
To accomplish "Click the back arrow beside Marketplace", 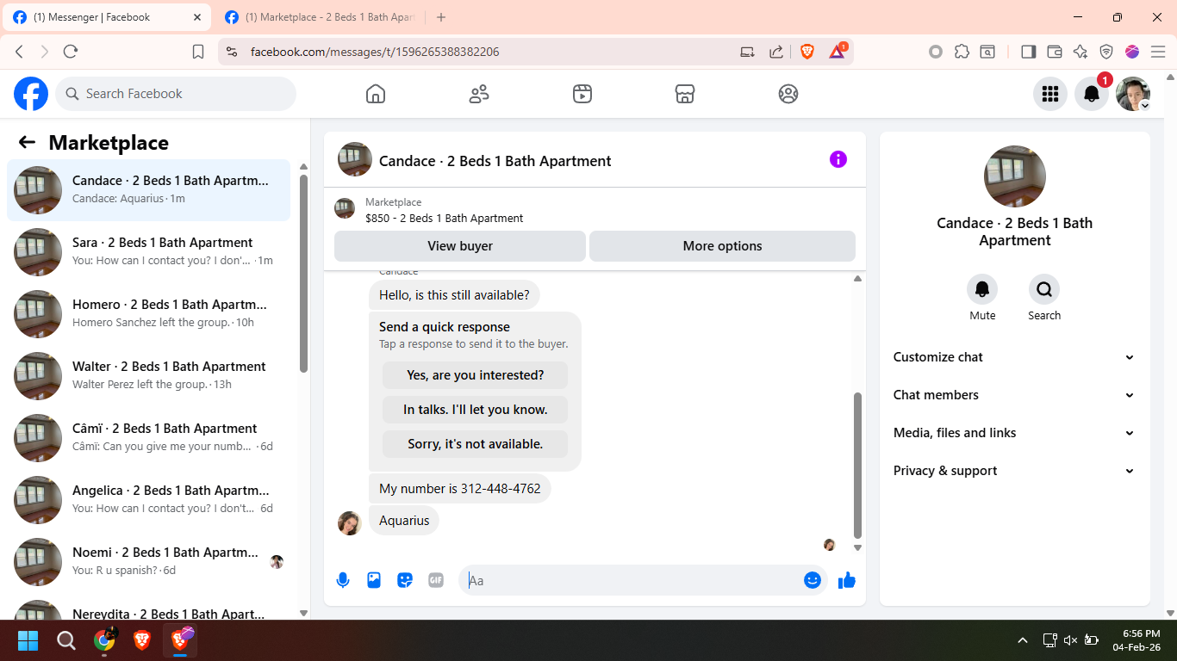I will click(28, 143).
